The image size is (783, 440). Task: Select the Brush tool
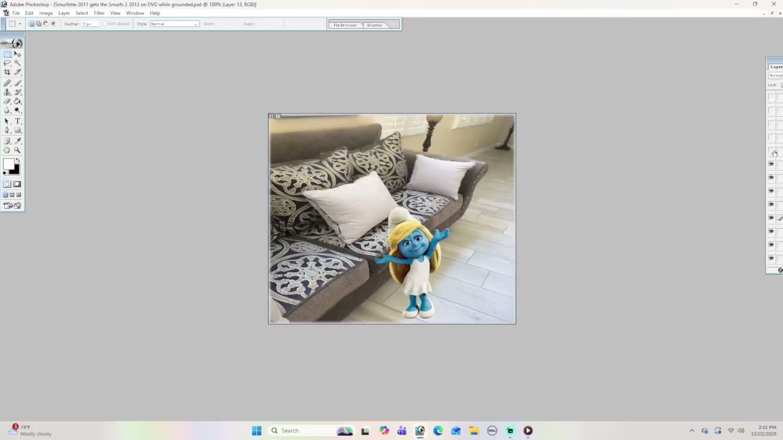click(18, 83)
